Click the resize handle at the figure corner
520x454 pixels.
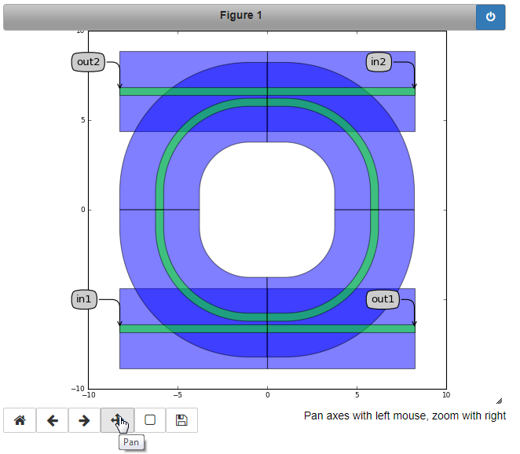tap(499, 401)
